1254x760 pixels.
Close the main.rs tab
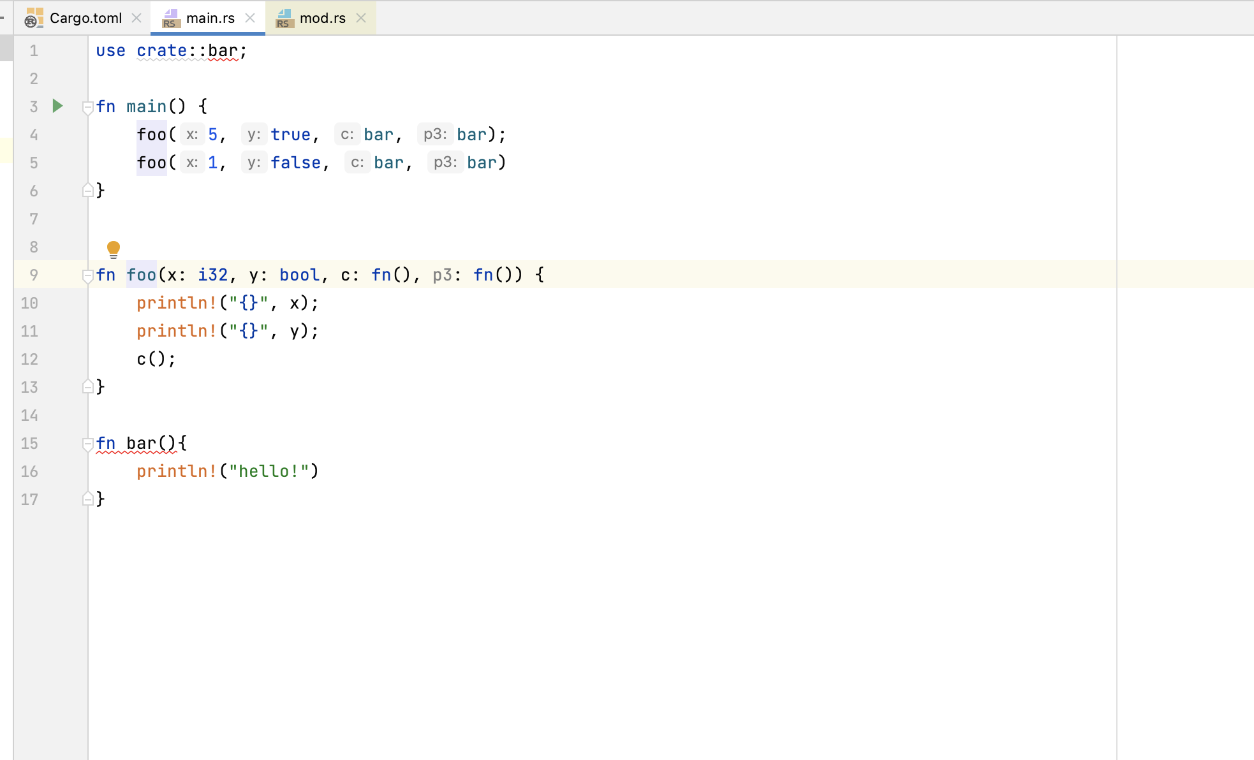(x=251, y=18)
